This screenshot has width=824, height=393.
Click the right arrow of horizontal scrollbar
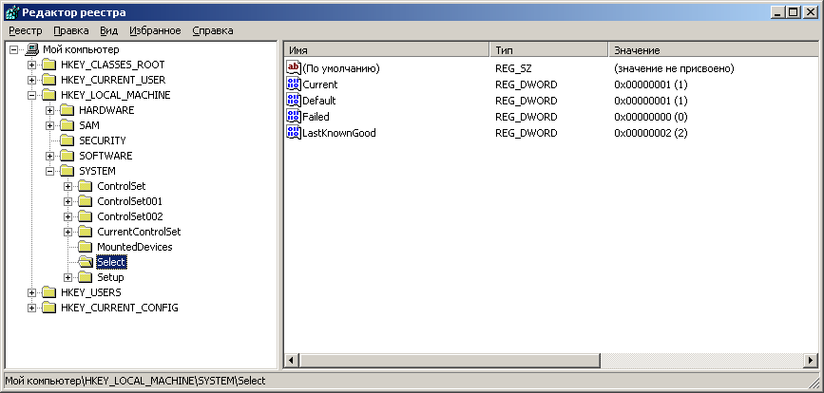coord(812,361)
